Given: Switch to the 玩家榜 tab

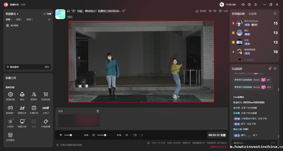Looking at the screenshot, I should tap(253, 14).
